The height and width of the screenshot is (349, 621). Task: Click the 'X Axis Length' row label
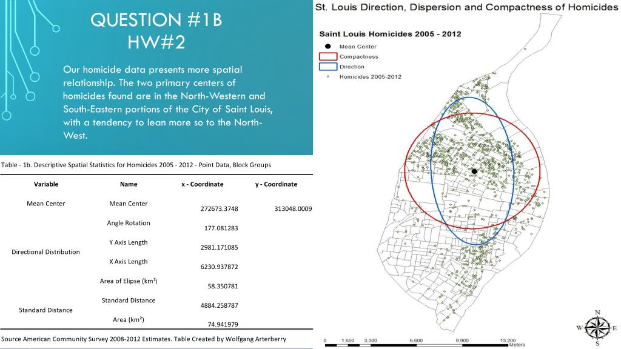click(129, 262)
